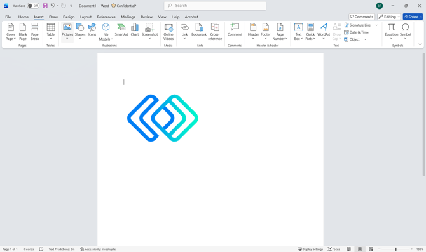Screen dimensions: 426x252
Task: Click the Save icon in title bar
Action: coord(45,6)
